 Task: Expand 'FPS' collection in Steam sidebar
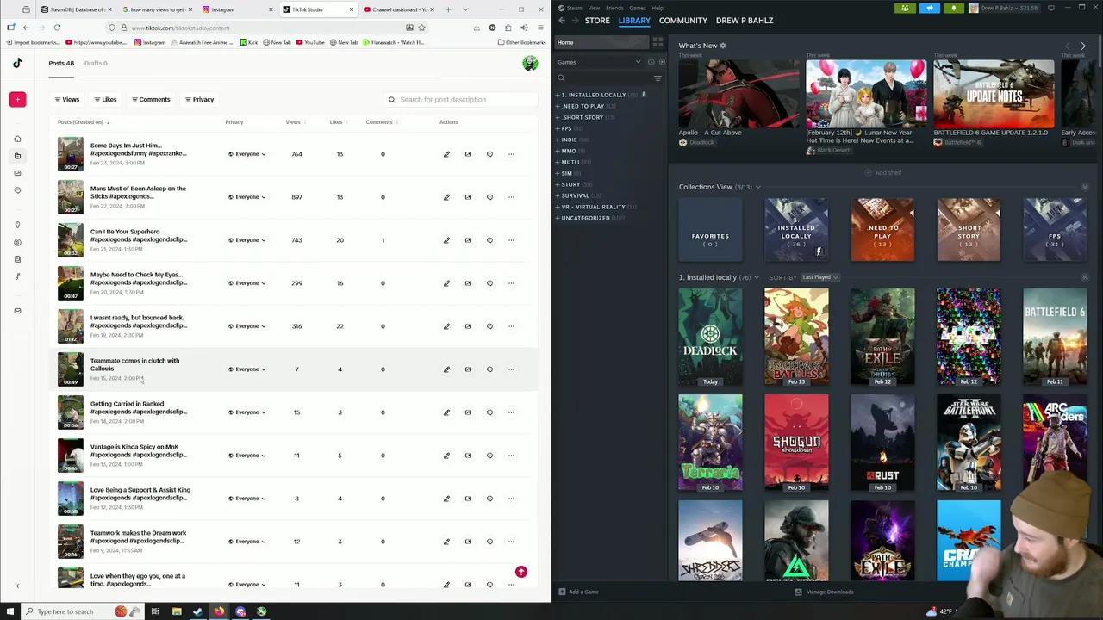[558, 128]
